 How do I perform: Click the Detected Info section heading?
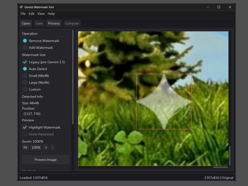click(33, 96)
